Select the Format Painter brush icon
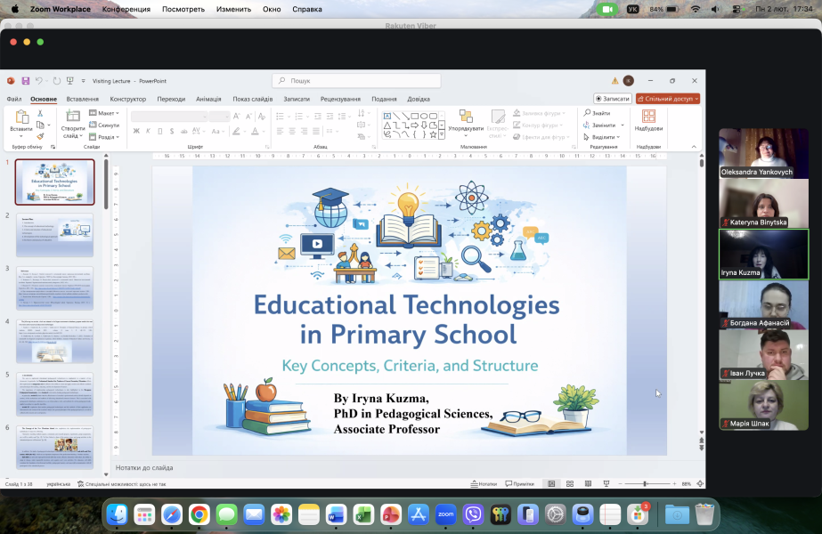Screen dimensions: 822x534 pos(40,136)
